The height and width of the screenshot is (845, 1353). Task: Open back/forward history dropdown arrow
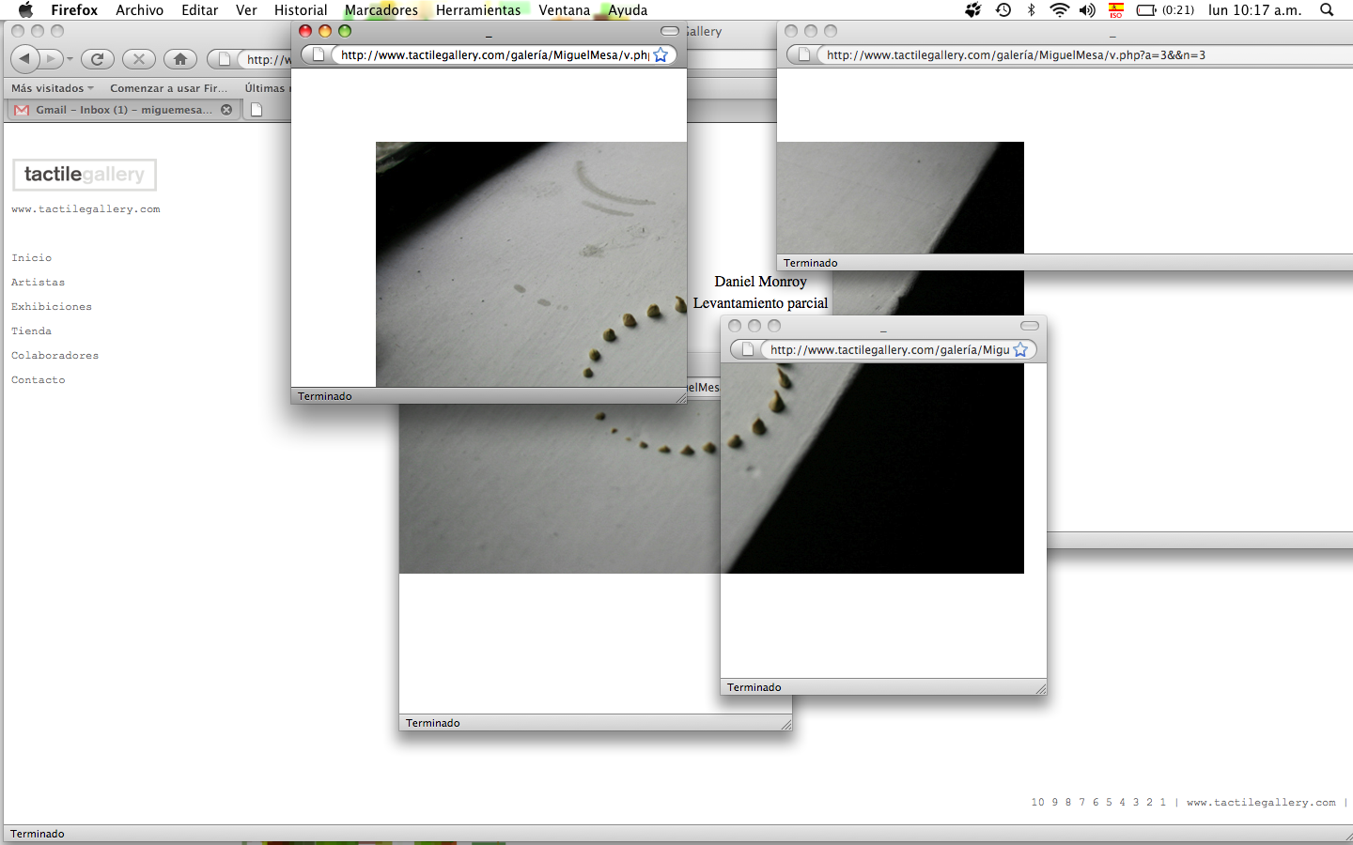point(70,59)
